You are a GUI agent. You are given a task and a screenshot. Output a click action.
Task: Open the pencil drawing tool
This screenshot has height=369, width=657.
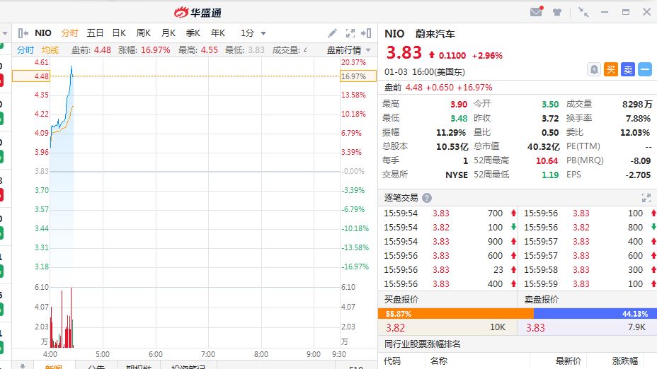pyautogui.click(x=333, y=33)
